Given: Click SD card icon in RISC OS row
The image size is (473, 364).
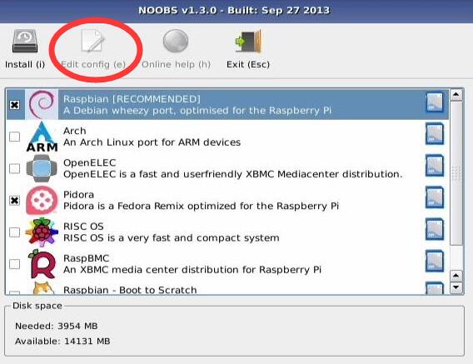Looking at the screenshot, I should coord(435,229).
